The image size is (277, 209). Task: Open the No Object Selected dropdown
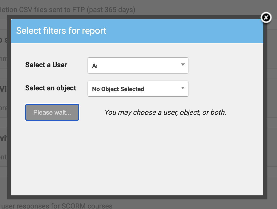(138, 89)
